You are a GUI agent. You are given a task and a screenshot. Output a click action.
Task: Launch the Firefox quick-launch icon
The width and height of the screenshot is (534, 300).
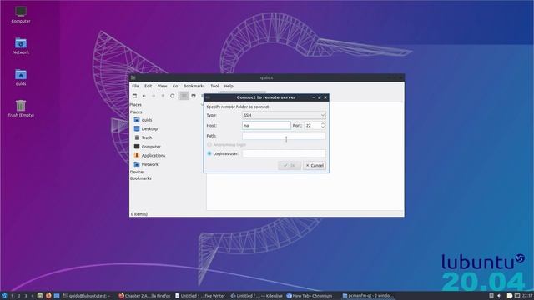48,296
